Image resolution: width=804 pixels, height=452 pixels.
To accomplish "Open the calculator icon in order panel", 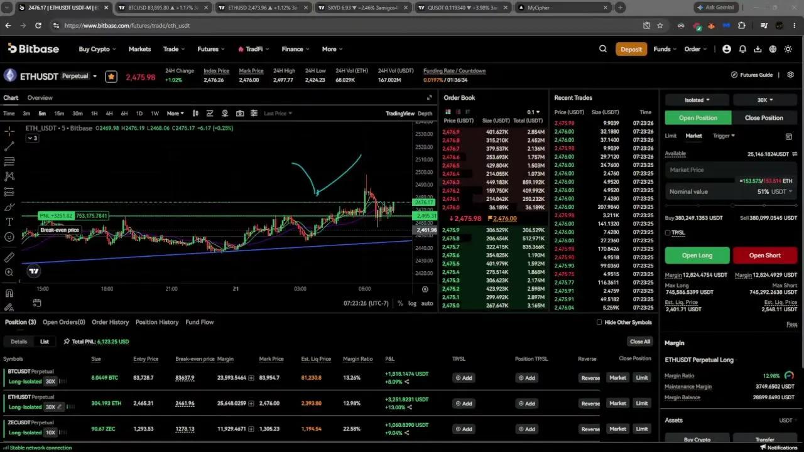I will 789,136.
